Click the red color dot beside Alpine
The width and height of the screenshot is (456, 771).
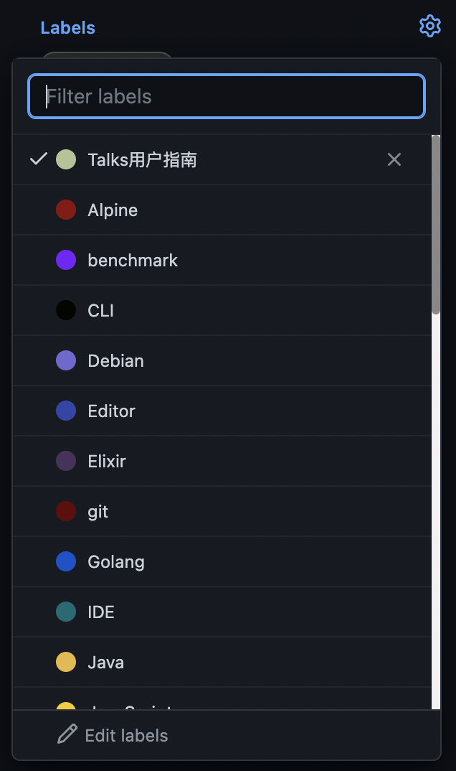click(66, 210)
